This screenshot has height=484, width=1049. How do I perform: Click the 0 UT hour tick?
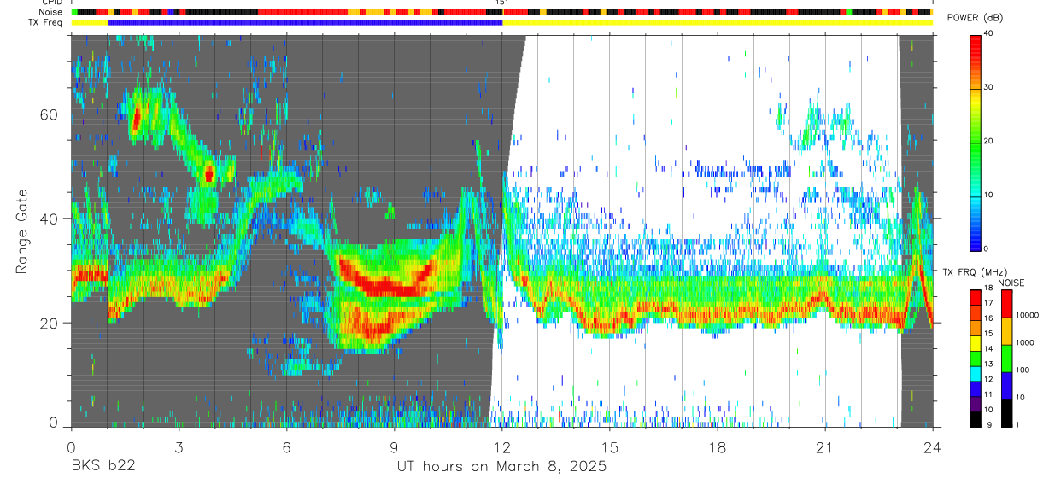71,446
